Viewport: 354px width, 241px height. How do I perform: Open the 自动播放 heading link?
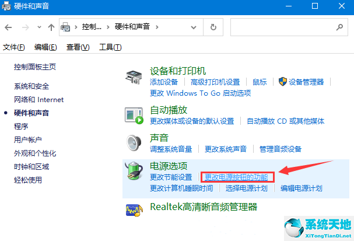point(169,110)
